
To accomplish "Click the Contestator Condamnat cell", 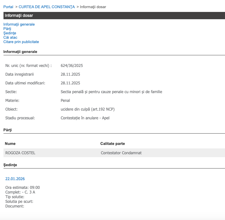I will [121, 153].
